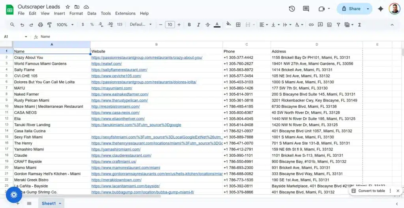Open the borders tool
The image size is (404, 208).
tap(238, 25)
